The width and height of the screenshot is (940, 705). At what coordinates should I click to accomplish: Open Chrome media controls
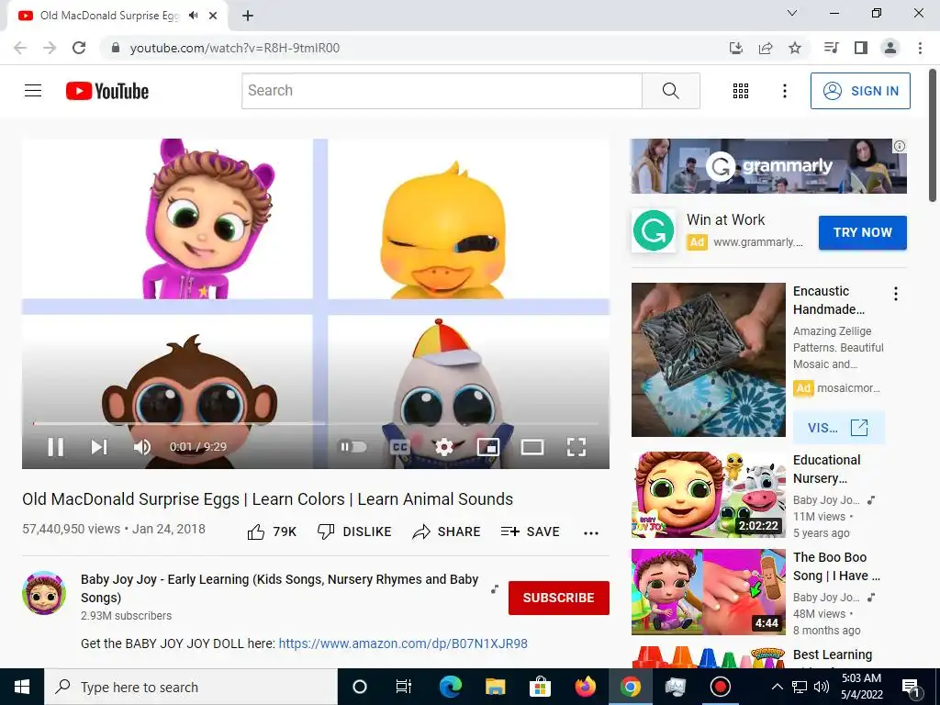(831, 48)
